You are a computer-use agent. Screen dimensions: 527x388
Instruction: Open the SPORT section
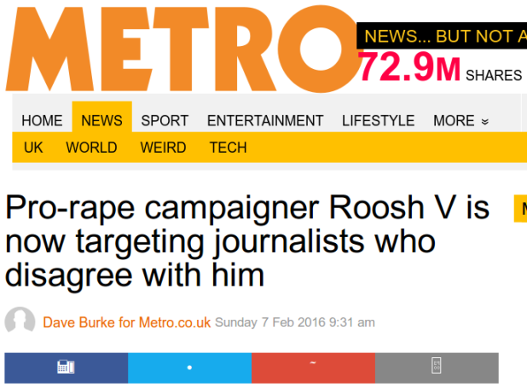pyautogui.click(x=165, y=121)
